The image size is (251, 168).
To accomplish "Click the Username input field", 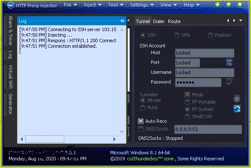I will 205,72.
